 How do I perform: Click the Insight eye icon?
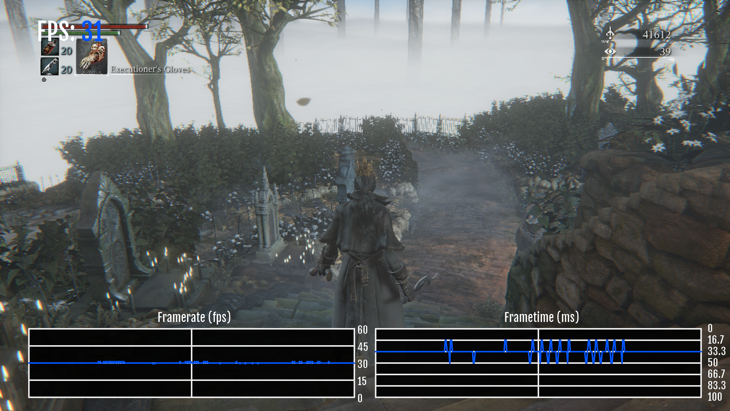click(x=610, y=51)
